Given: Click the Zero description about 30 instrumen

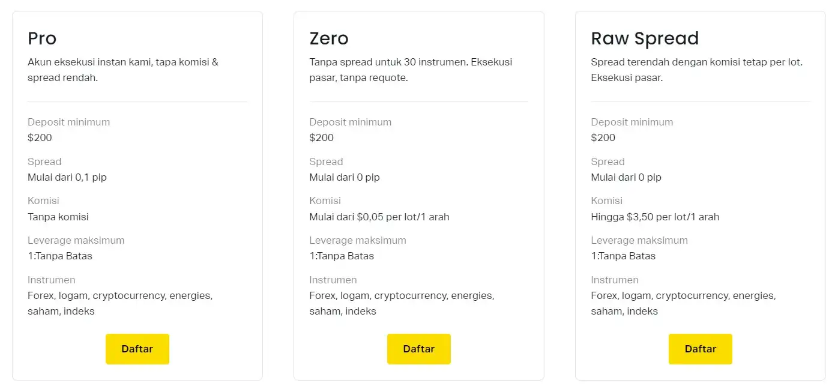Looking at the screenshot, I should [x=411, y=70].
